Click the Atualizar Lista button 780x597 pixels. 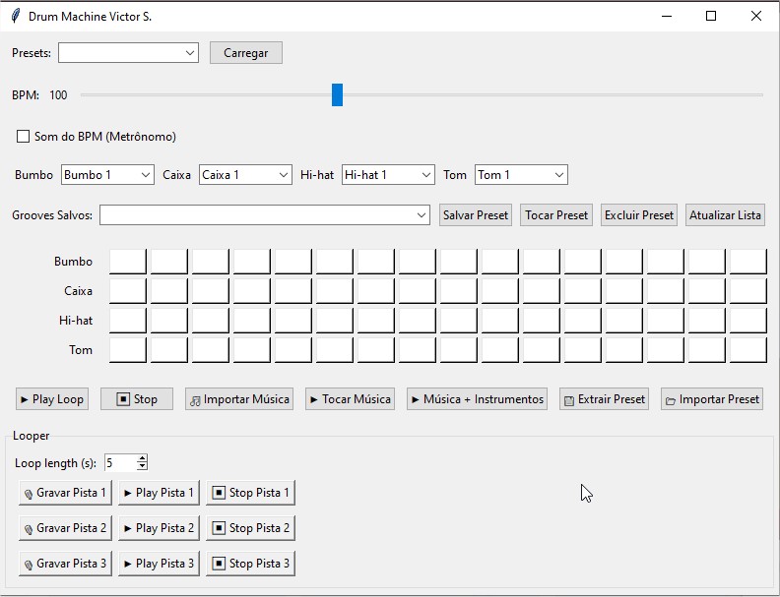pyautogui.click(x=725, y=215)
